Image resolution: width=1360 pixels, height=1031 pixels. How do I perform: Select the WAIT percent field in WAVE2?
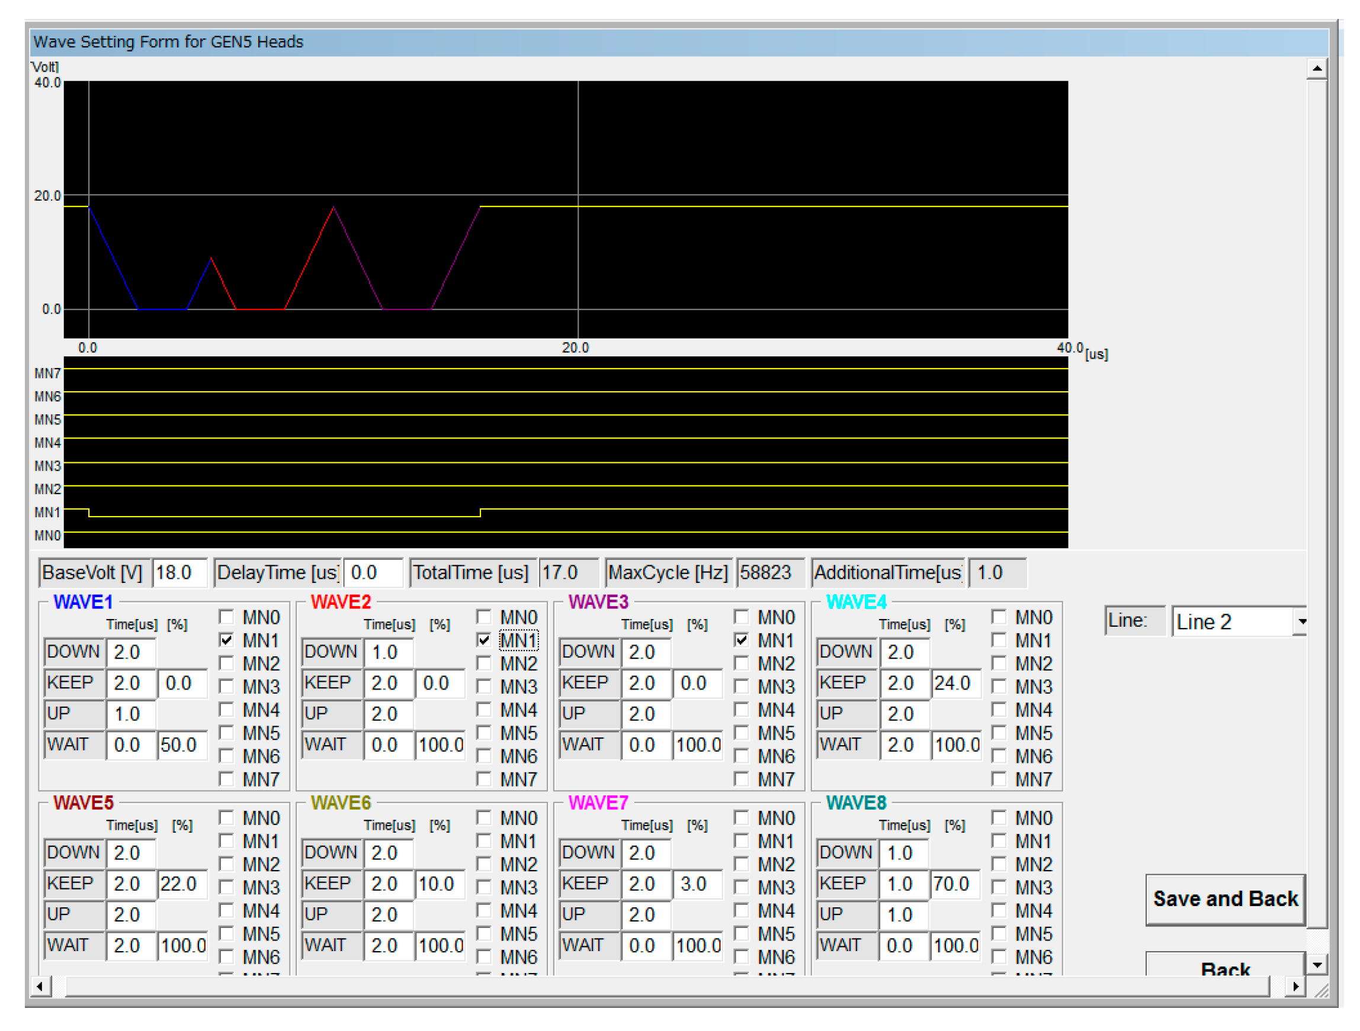coord(440,745)
